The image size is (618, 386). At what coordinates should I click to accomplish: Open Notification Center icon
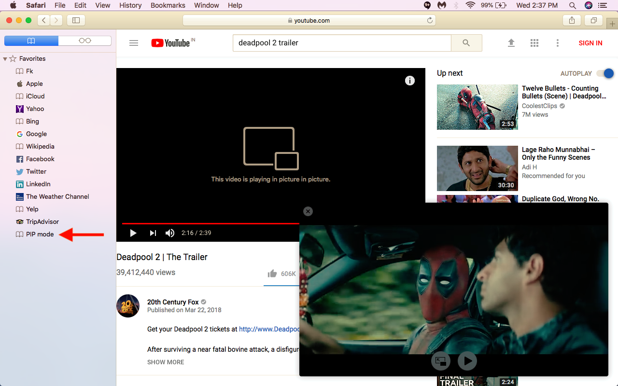coord(602,5)
